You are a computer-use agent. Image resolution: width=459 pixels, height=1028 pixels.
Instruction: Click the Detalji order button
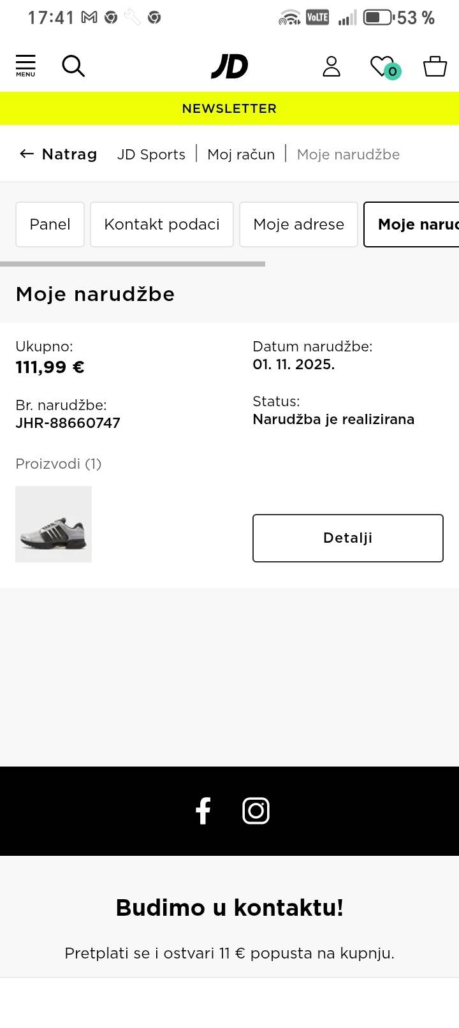347,538
